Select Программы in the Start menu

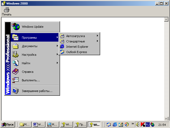pyautogui.click(x=35, y=37)
